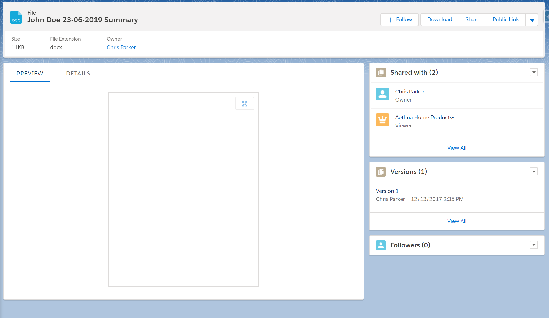Open owner Chris Parker's profile link
The width and height of the screenshot is (549, 318).
click(x=121, y=47)
